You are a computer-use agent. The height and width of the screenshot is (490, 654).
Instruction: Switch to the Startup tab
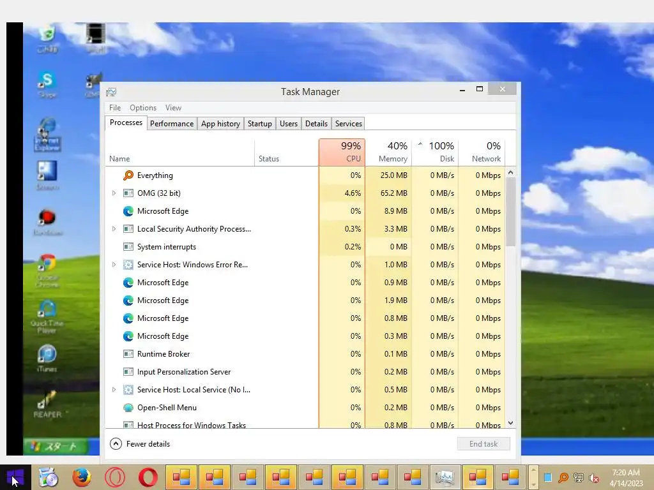[x=260, y=124]
